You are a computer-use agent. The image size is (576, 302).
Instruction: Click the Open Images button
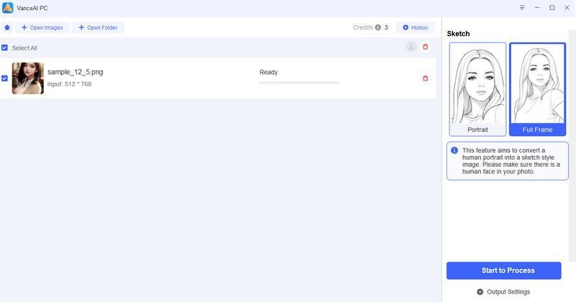[x=42, y=27]
